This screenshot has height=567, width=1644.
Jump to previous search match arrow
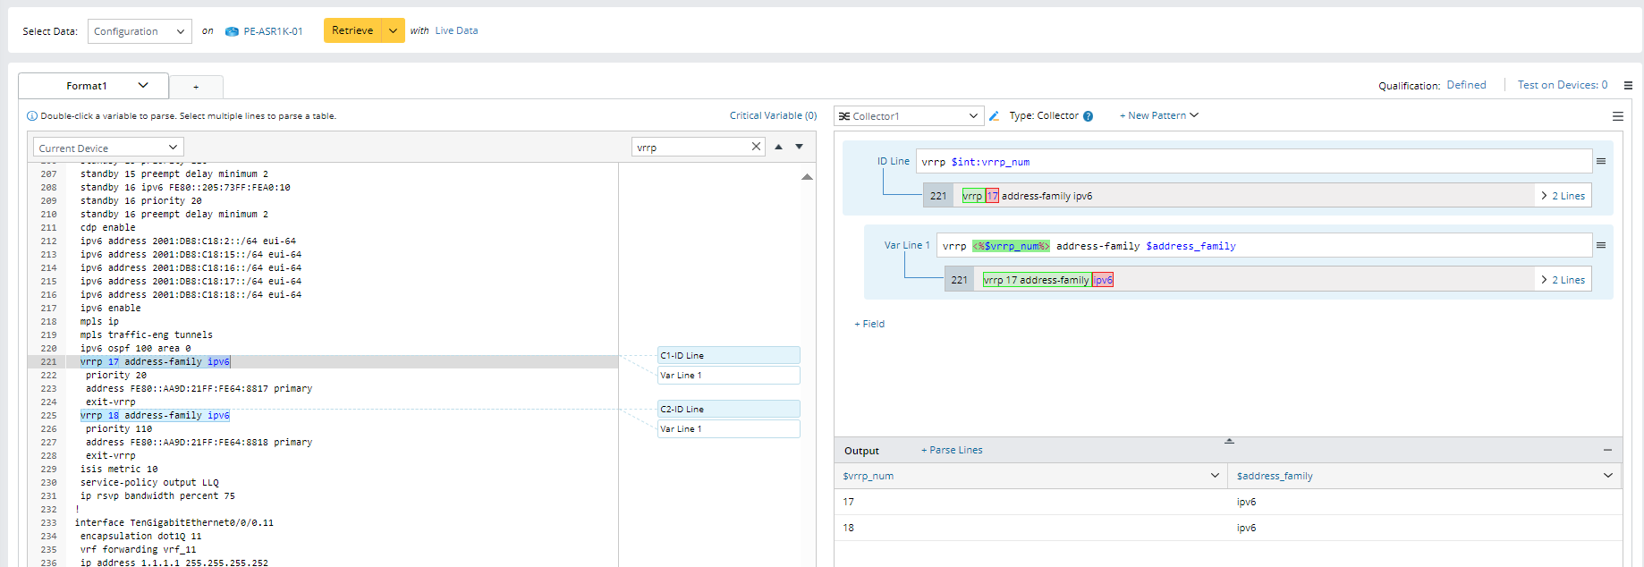click(778, 147)
